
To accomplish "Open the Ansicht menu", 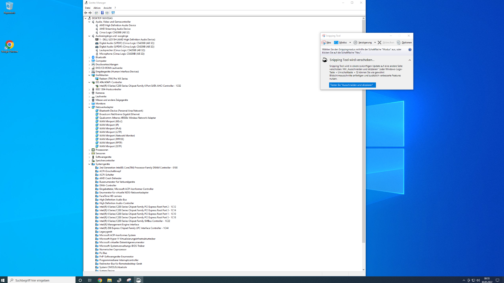I will (107, 8).
